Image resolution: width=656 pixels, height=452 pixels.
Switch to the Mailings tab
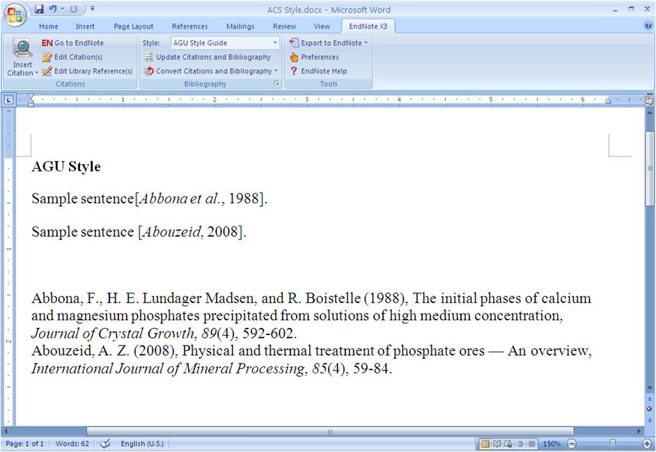pos(240,26)
